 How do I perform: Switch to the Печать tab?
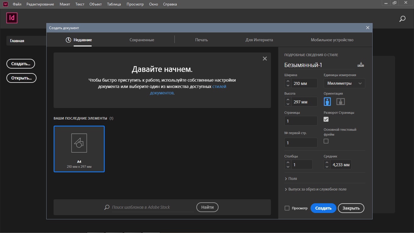[202, 40]
